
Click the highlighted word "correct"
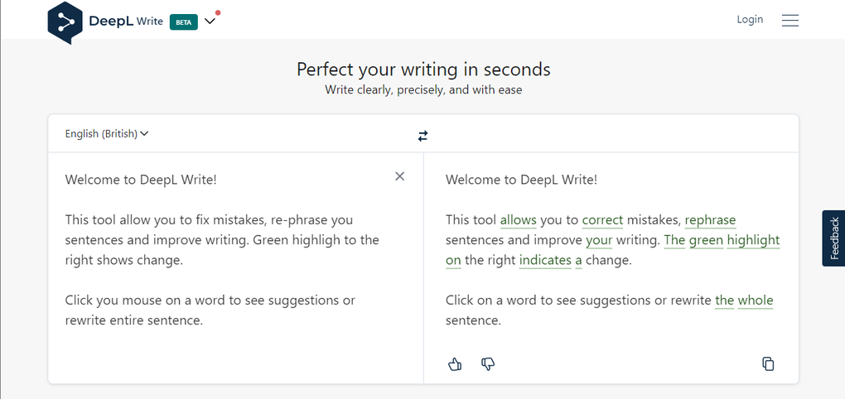pos(602,220)
